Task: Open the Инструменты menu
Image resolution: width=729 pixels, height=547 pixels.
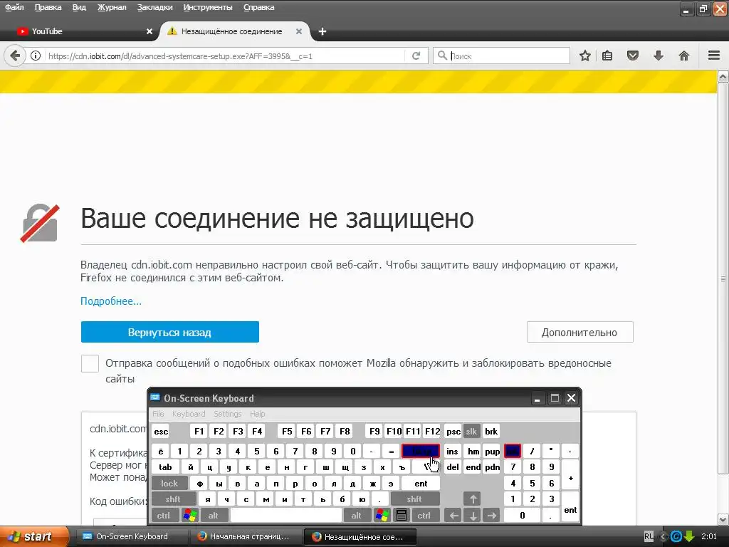Action: (208, 7)
